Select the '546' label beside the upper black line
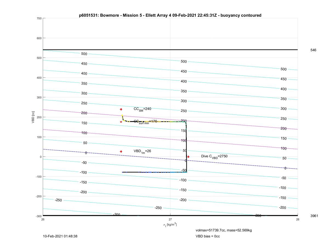 (313, 50)
